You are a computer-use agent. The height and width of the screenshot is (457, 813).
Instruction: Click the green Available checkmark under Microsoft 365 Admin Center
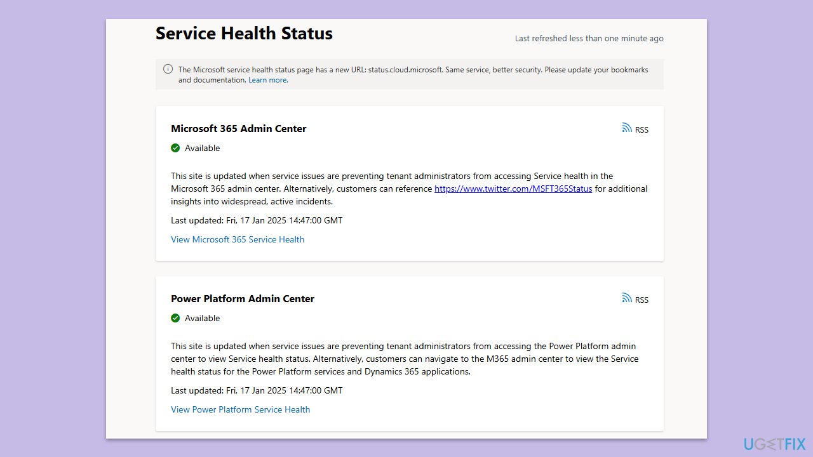pos(175,148)
